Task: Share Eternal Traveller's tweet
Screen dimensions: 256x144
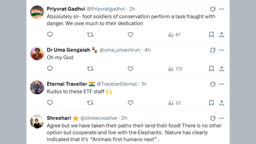Action: click(x=222, y=103)
